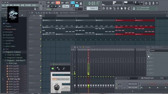Adjust the master pitch slider
The height and width of the screenshot is (94, 168).
[x=44, y=6]
